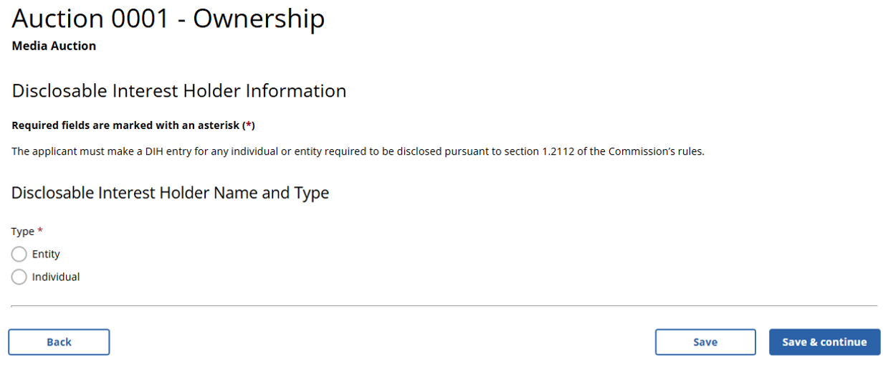Select the Individual radio button
The image size is (888, 367).
point(19,277)
